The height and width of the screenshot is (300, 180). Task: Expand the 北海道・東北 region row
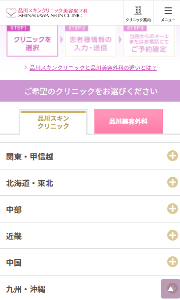click(x=90, y=183)
